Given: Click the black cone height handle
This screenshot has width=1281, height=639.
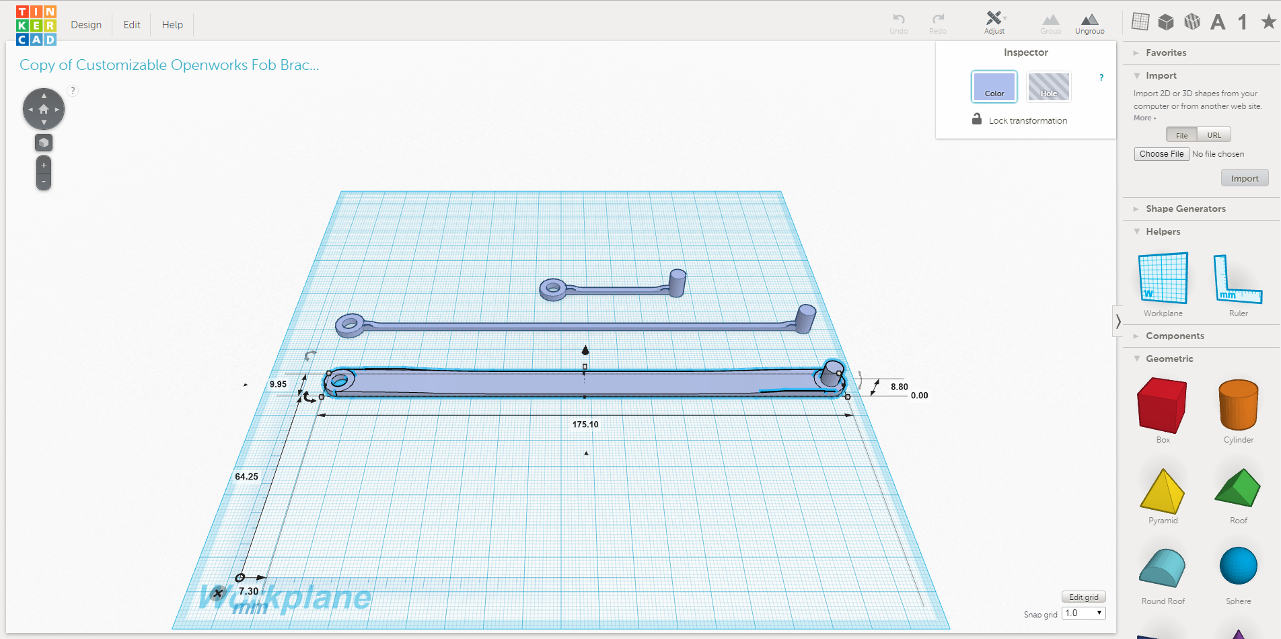Looking at the screenshot, I should click(x=585, y=350).
